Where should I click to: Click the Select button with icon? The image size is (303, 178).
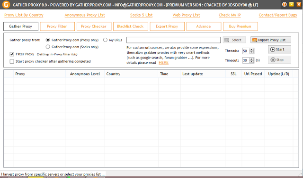[x=234, y=40]
